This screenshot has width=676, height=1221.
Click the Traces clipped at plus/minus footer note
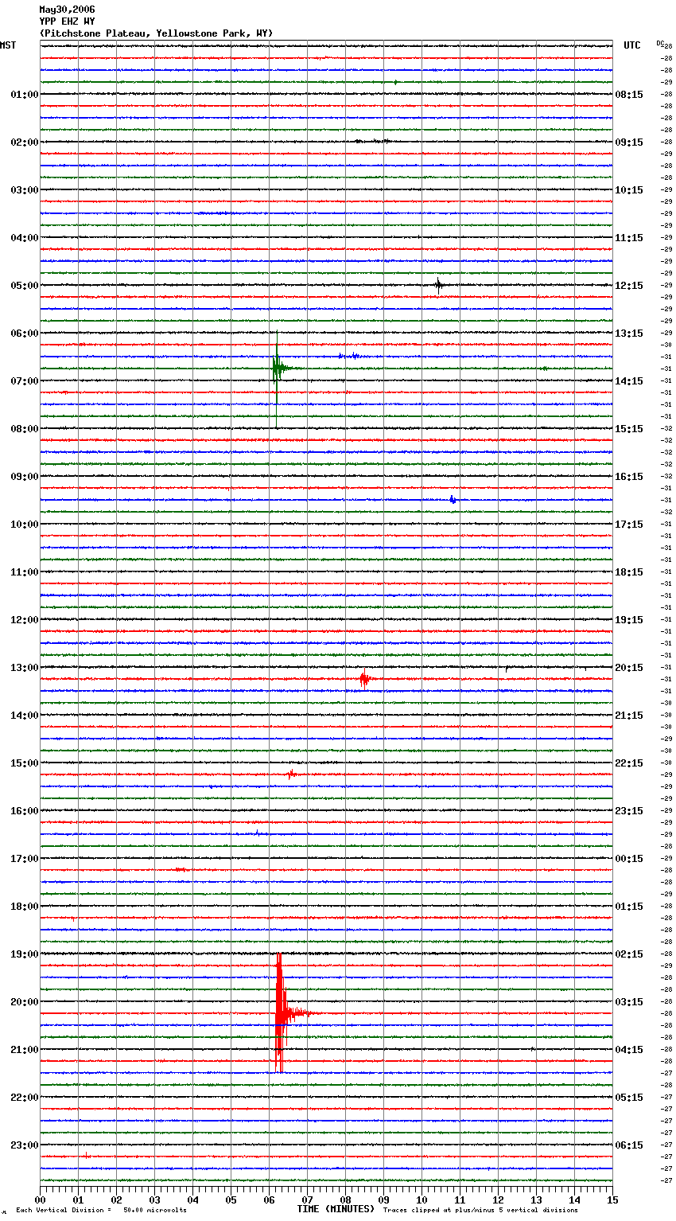click(480, 1210)
